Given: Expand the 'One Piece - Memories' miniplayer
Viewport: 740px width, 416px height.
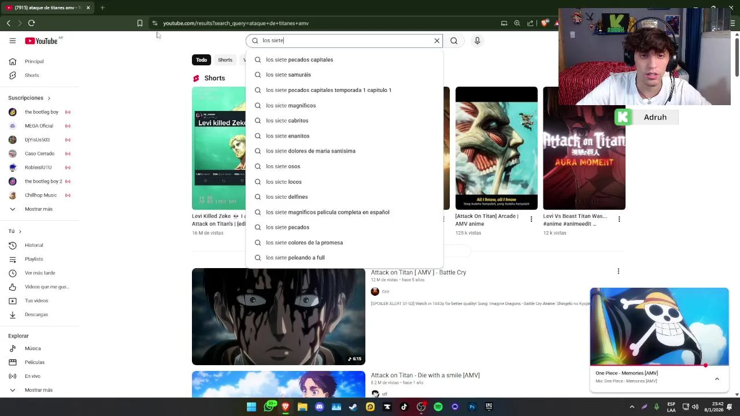Looking at the screenshot, I should point(717,379).
